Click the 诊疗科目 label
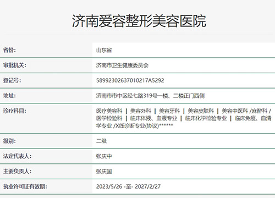 tap(14, 111)
